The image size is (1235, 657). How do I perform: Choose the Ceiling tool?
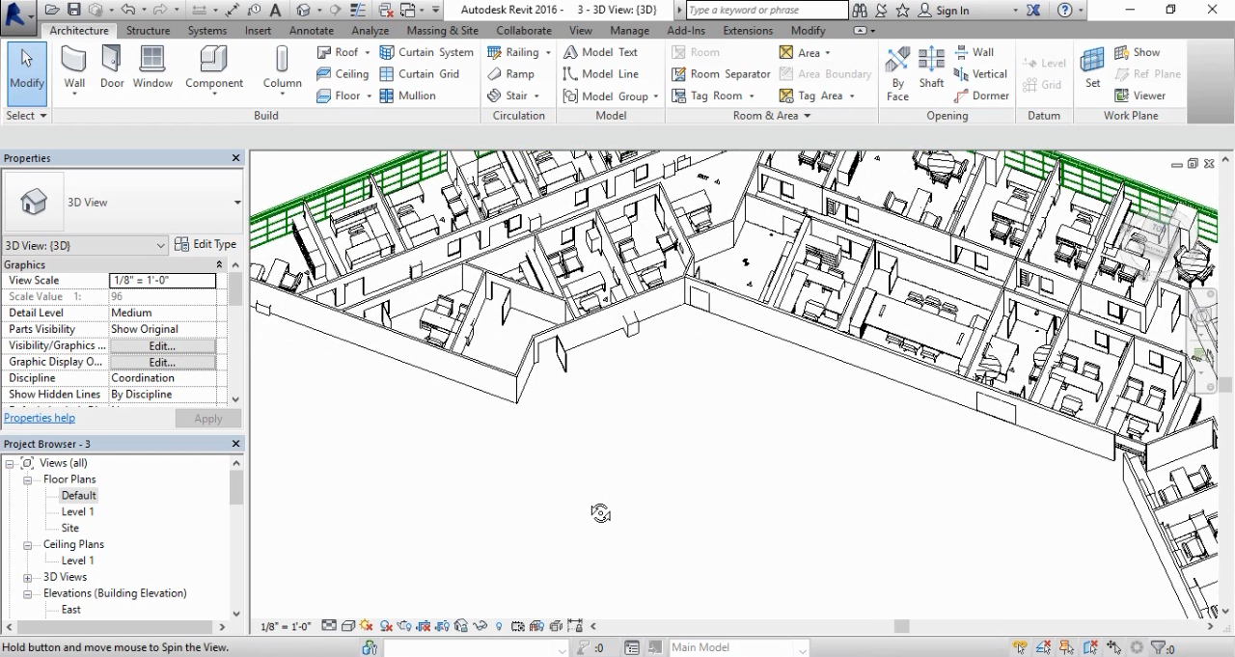(x=343, y=73)
